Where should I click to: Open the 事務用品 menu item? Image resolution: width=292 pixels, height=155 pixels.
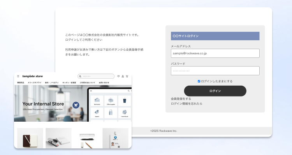[x=21, y=83]
